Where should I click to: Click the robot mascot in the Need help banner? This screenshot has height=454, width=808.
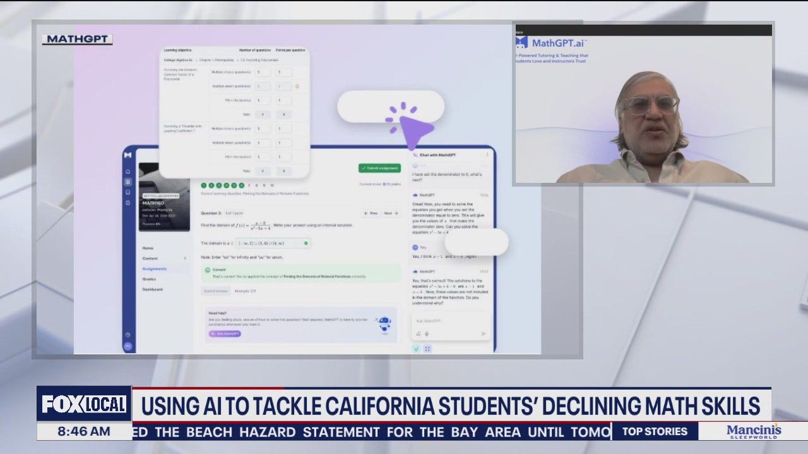tap(384, 323)
